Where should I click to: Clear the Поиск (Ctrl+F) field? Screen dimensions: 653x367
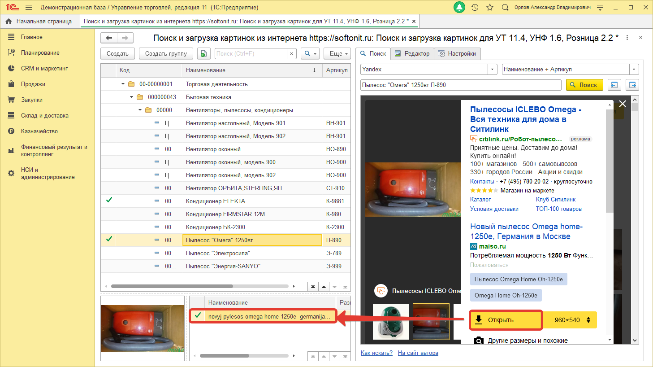pyautogui.click(x=292, y=53)
